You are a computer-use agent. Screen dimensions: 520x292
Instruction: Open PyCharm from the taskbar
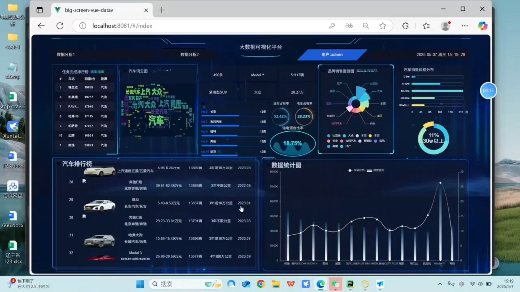coord(350,284)
